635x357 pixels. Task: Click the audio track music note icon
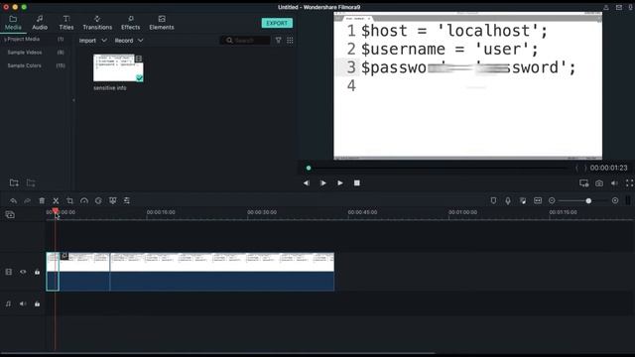[x=9, y=304]
